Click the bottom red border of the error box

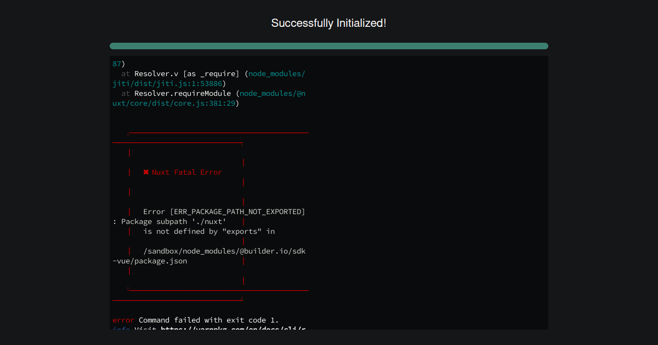click(x=218, y=290)
